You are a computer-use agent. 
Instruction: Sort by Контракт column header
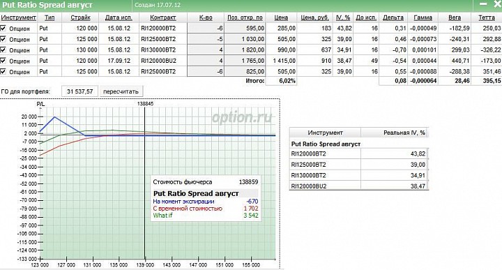[163, 17]
